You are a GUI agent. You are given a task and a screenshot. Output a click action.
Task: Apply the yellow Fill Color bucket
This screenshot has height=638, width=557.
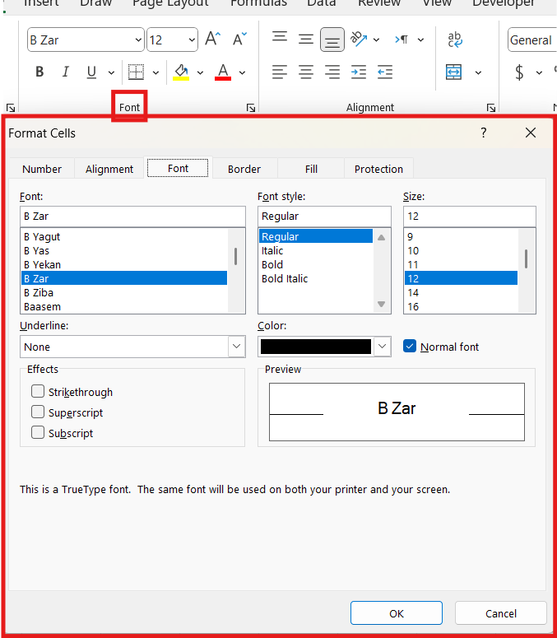[x=181, y=72]
